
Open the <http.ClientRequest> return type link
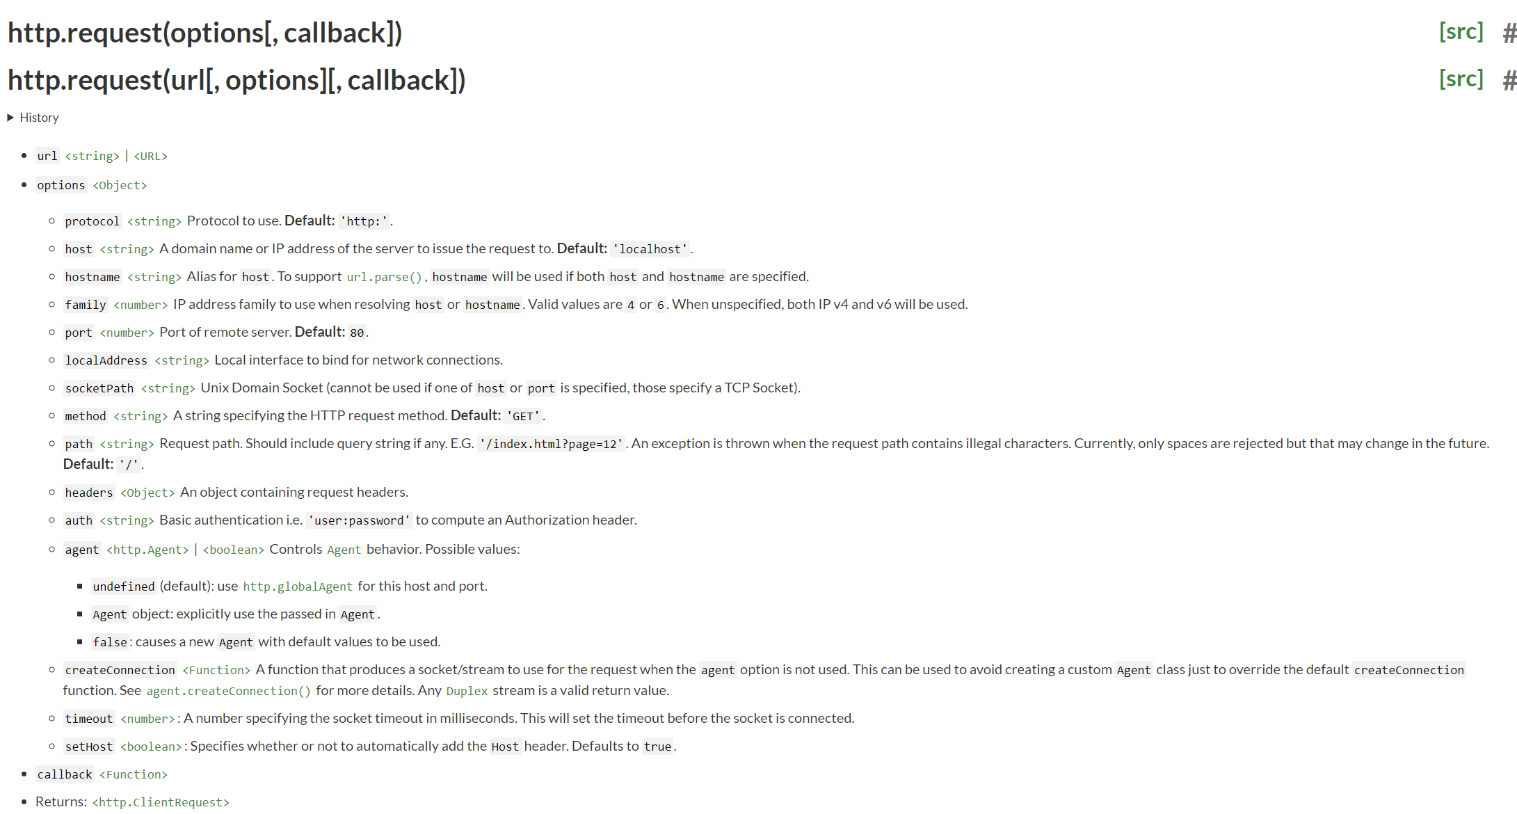pyautogui.click(x=161, y=802)
